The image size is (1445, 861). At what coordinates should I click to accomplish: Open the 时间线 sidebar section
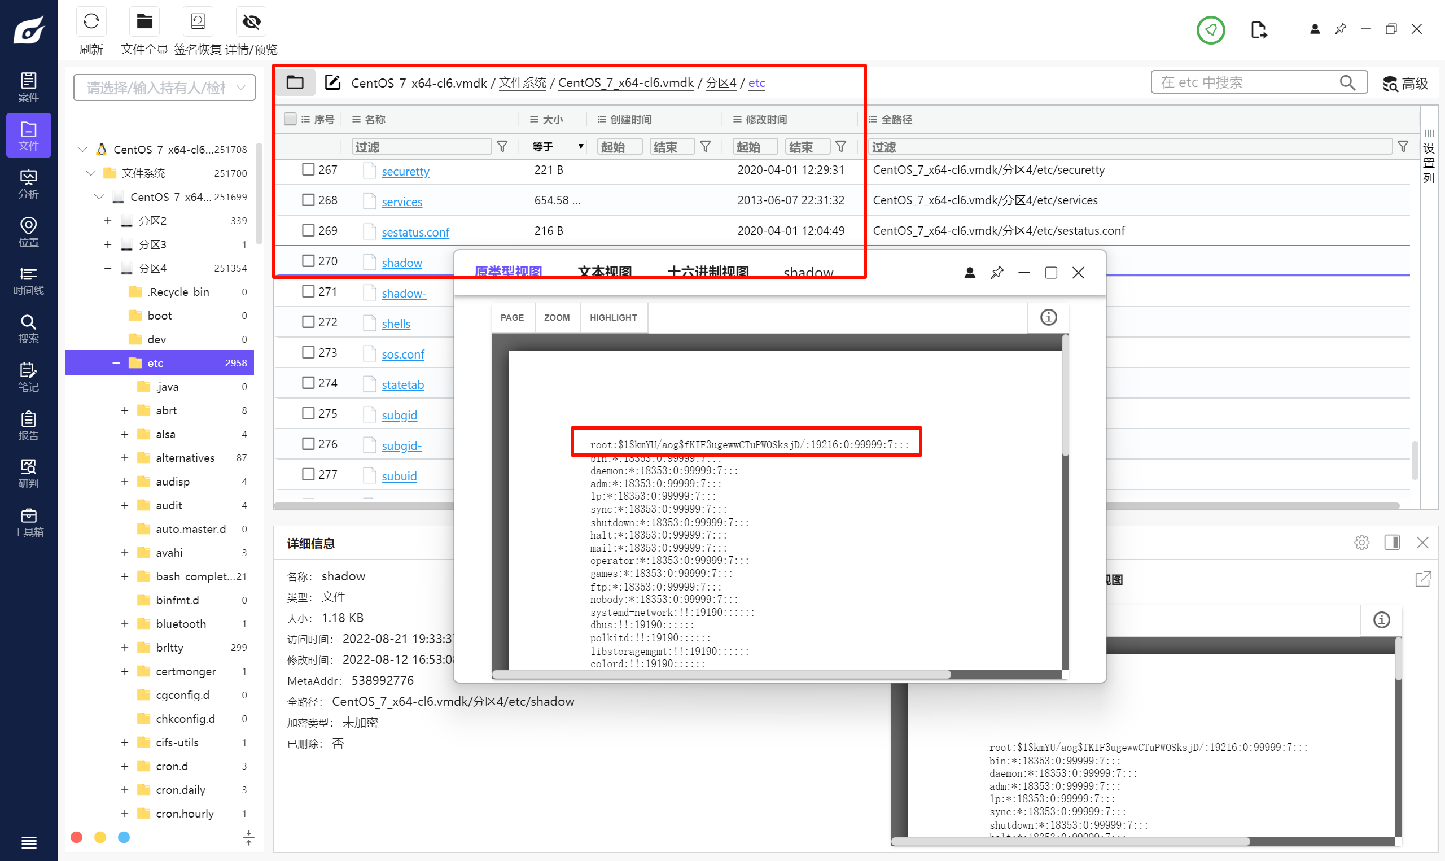(28, 281)
